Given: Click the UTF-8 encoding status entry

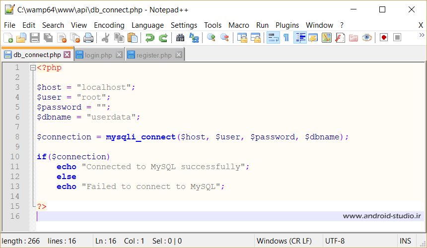Looking at the screenshot, I should (x=335, y=241).
